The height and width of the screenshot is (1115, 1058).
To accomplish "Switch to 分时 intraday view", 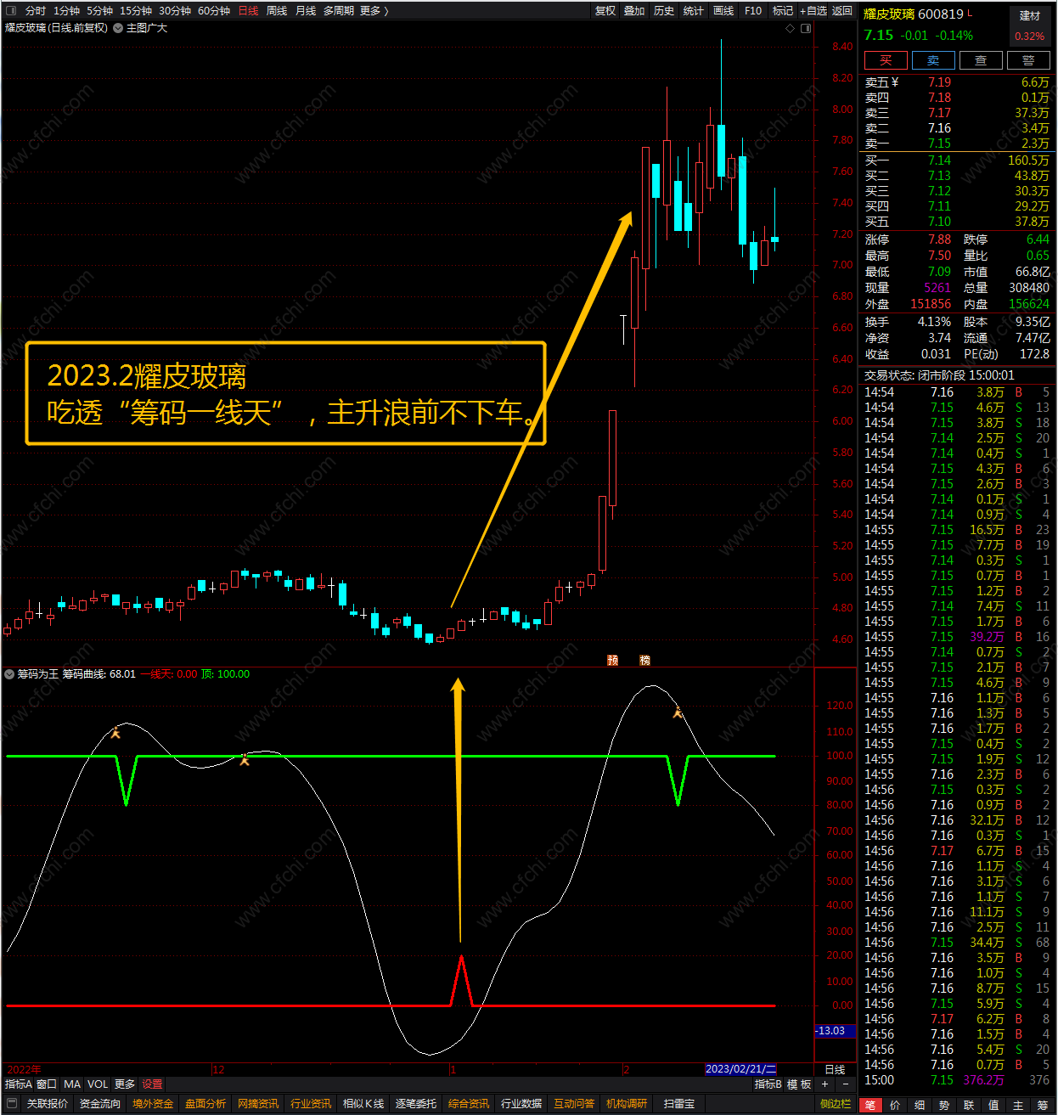I will [x=36, y=11].
